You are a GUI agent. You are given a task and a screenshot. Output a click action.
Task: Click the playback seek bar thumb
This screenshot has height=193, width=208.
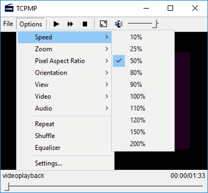click(6, 187)
